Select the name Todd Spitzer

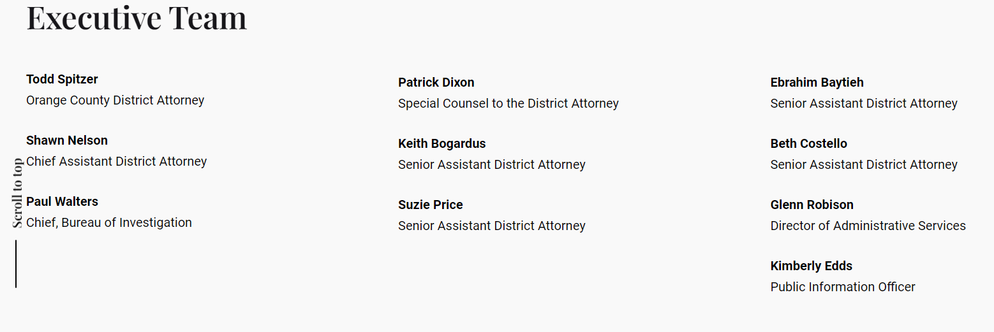click(x=62, y=79)
